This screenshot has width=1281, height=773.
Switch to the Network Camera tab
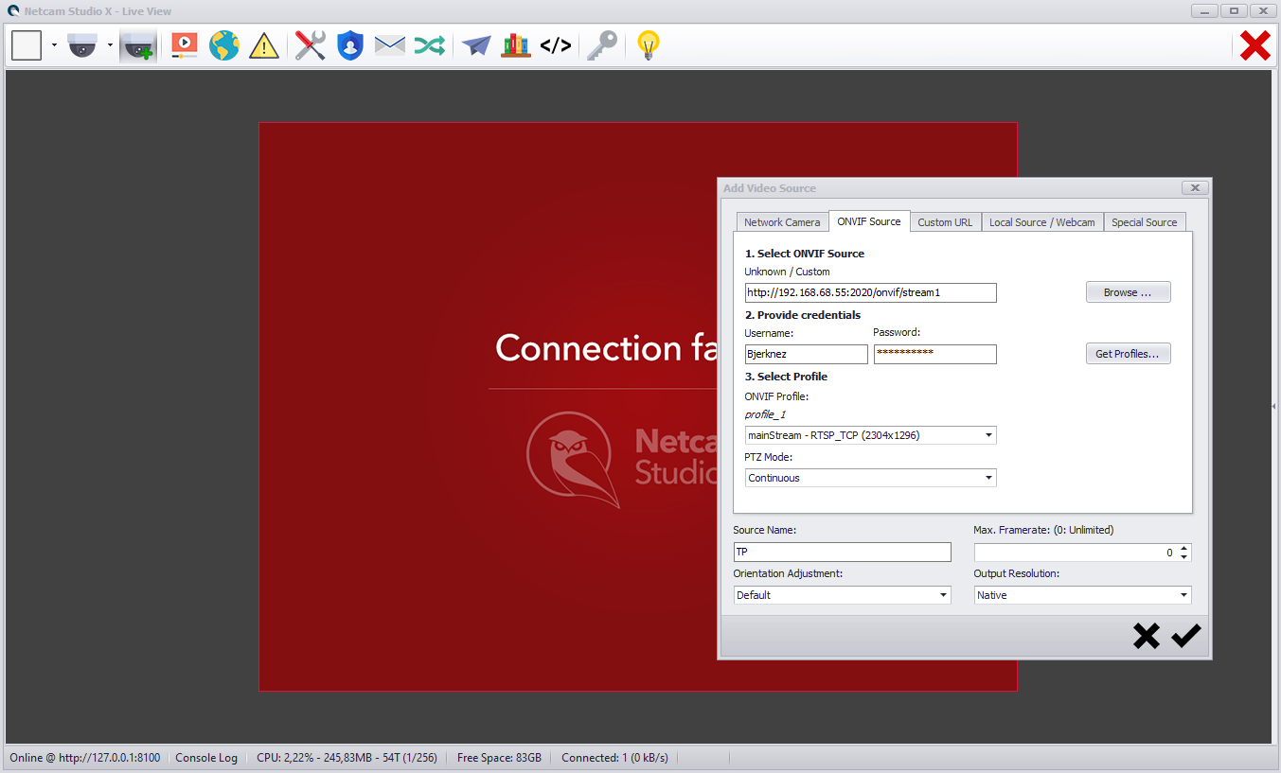(x=782, y=222)
